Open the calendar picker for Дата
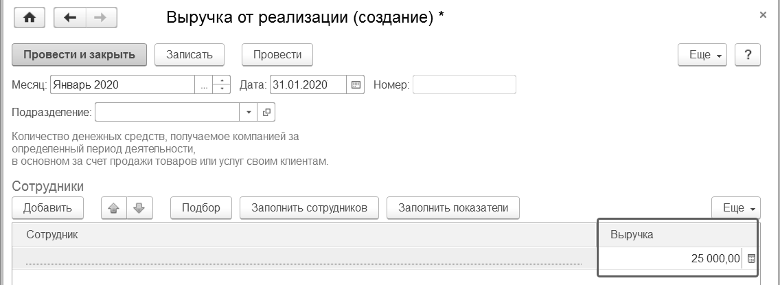Image resolution: width=780 pixels, height=285 pixels. pos(356,84)
